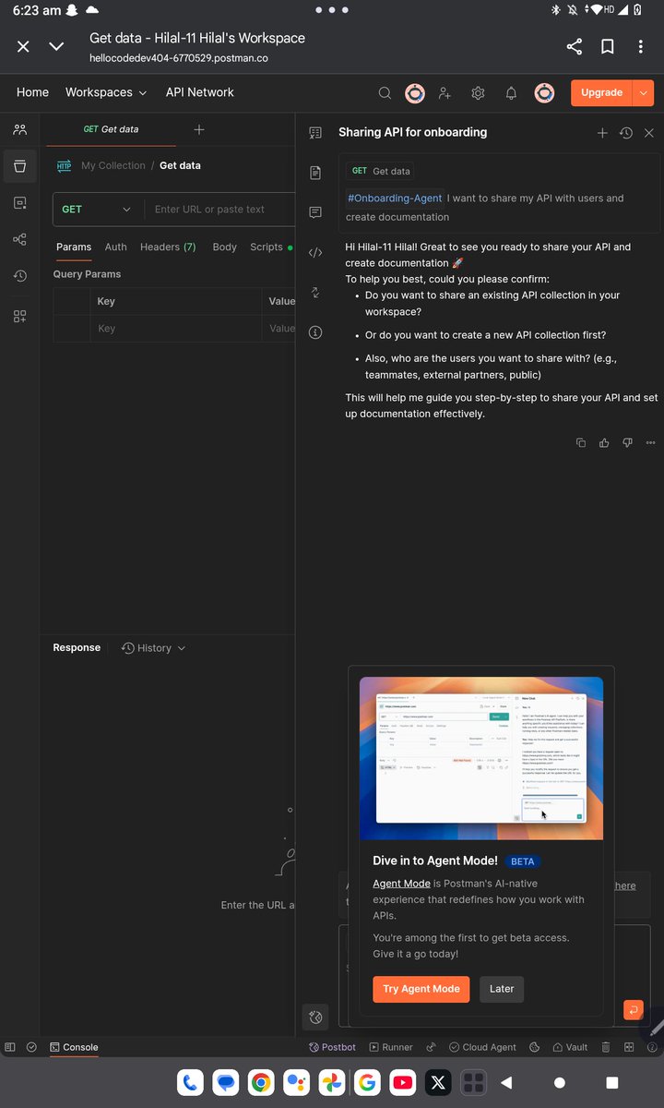Follow the Agent Mode underlined link
This screenshot has width=664, height=1108.
coord(401,884)
